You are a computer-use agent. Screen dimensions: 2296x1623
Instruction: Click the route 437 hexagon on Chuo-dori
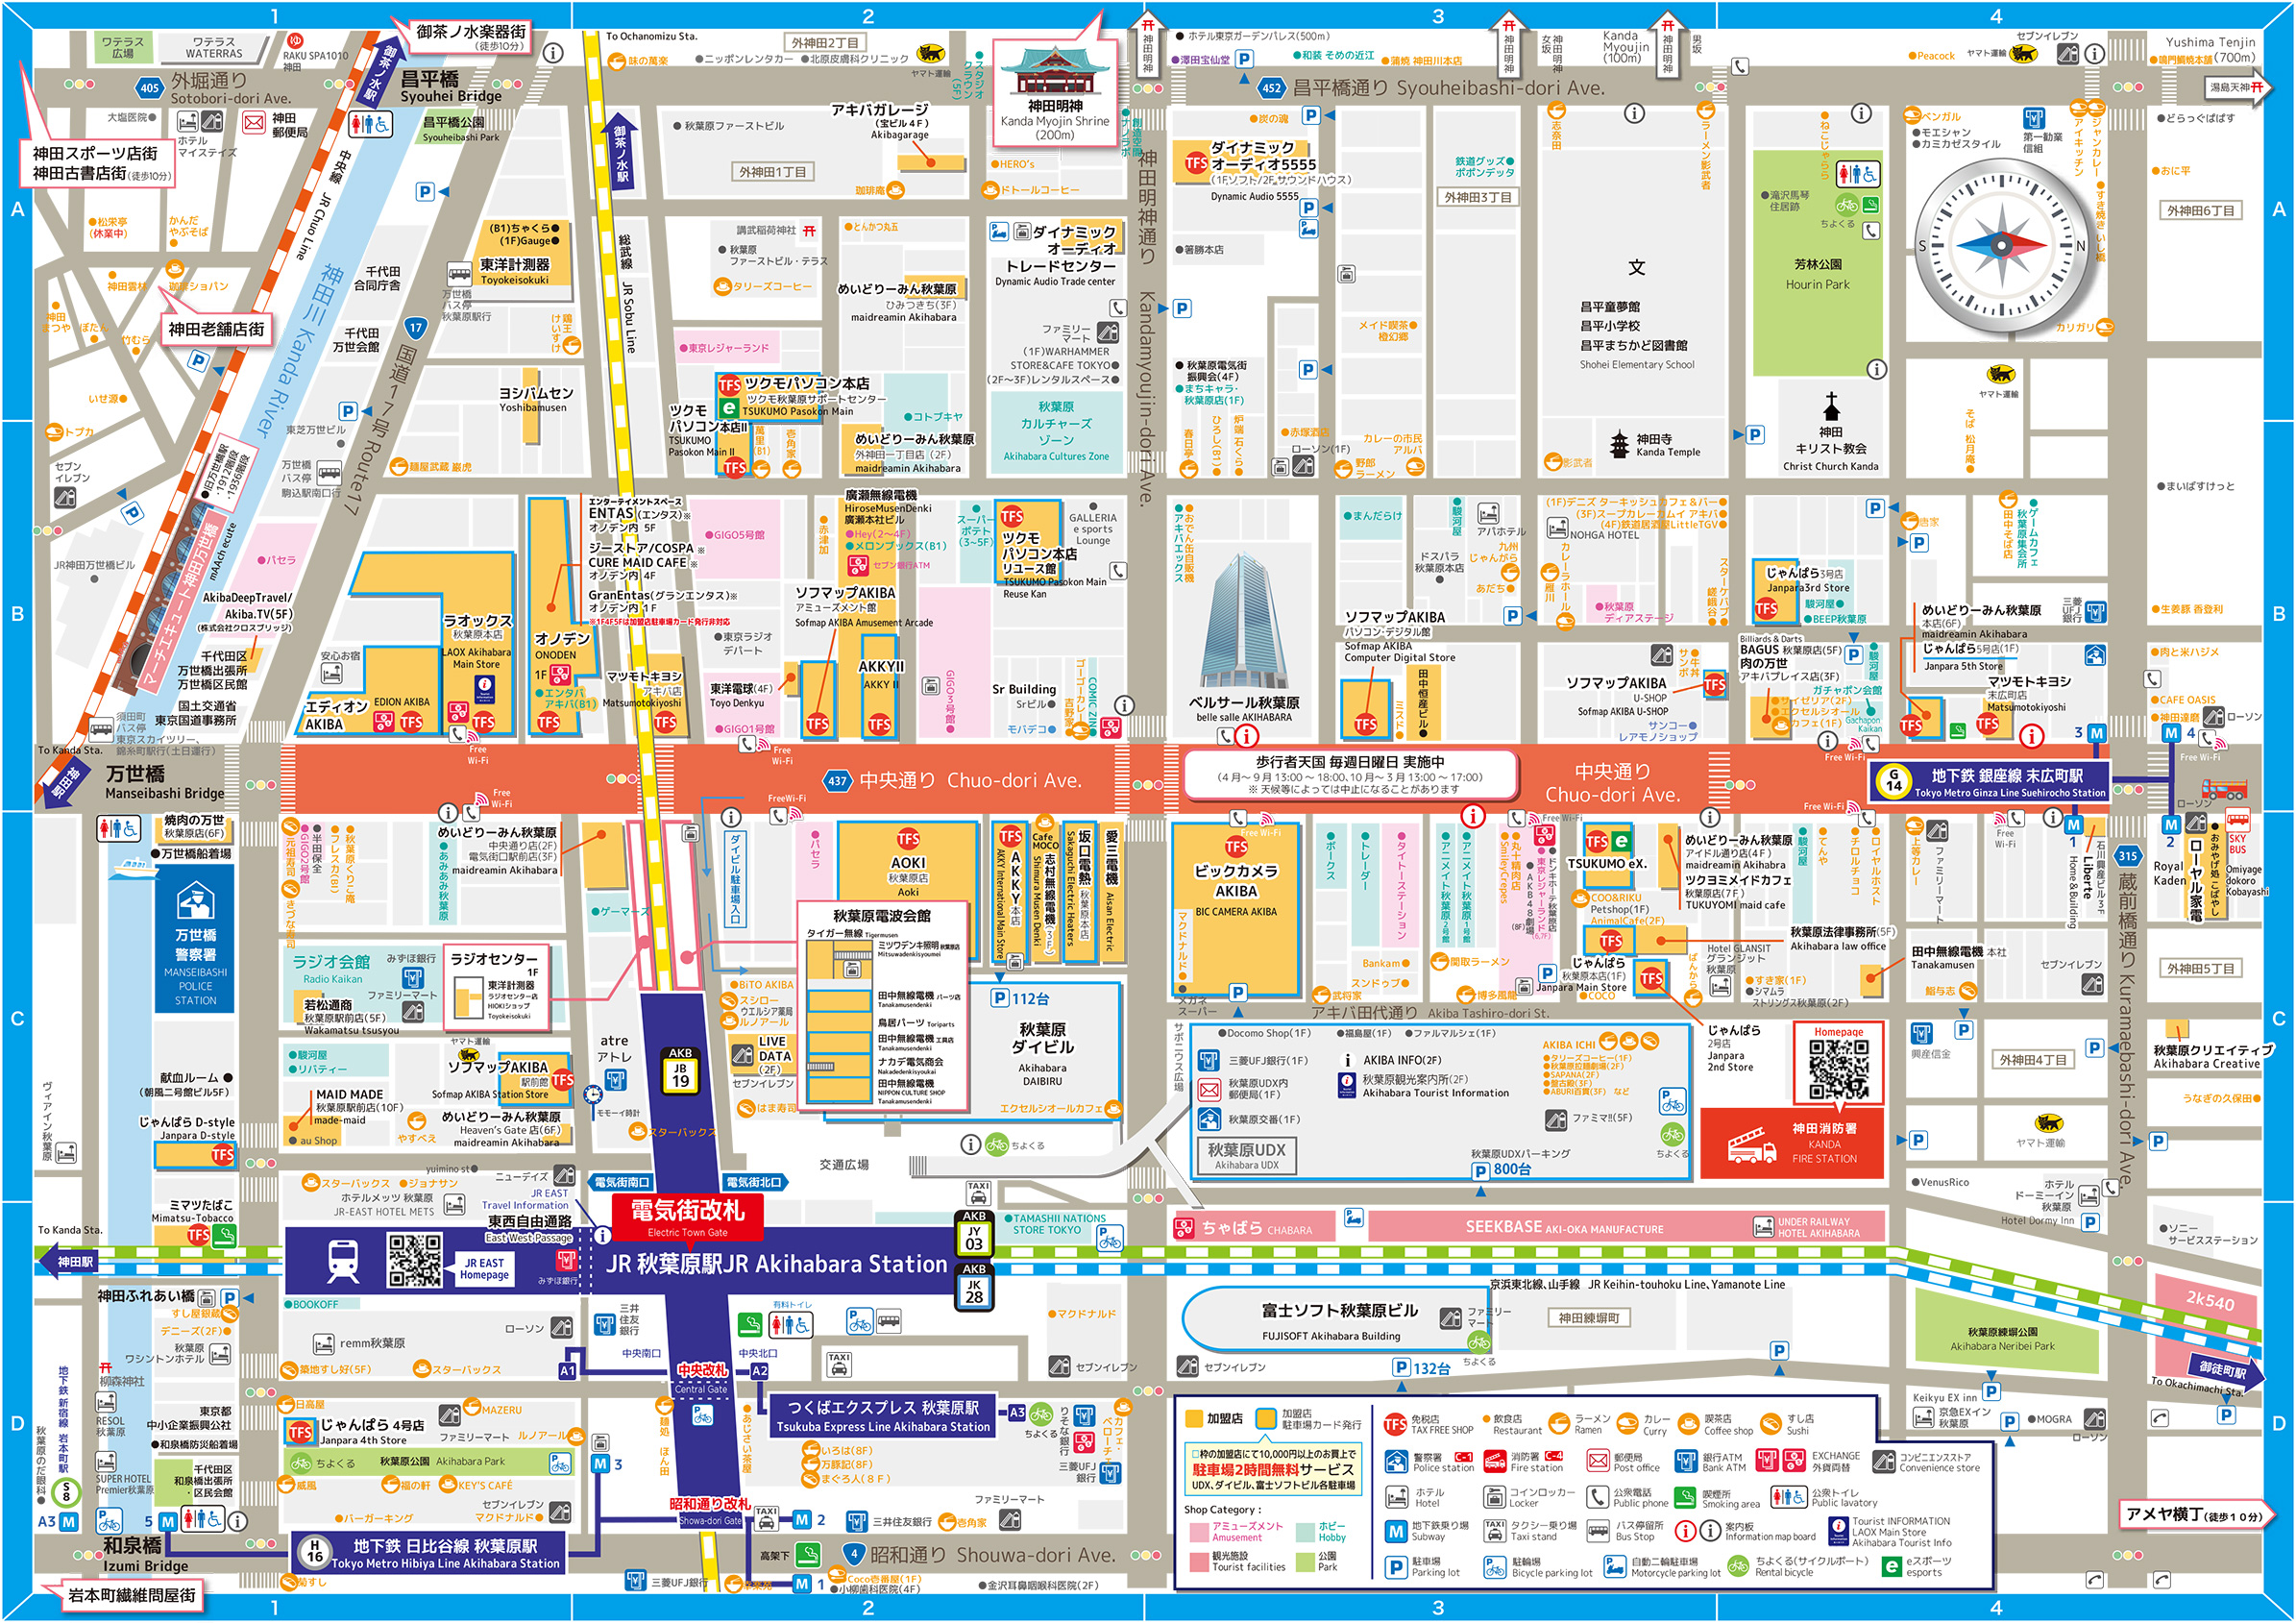pyautogui.click(x=838, y=781)
